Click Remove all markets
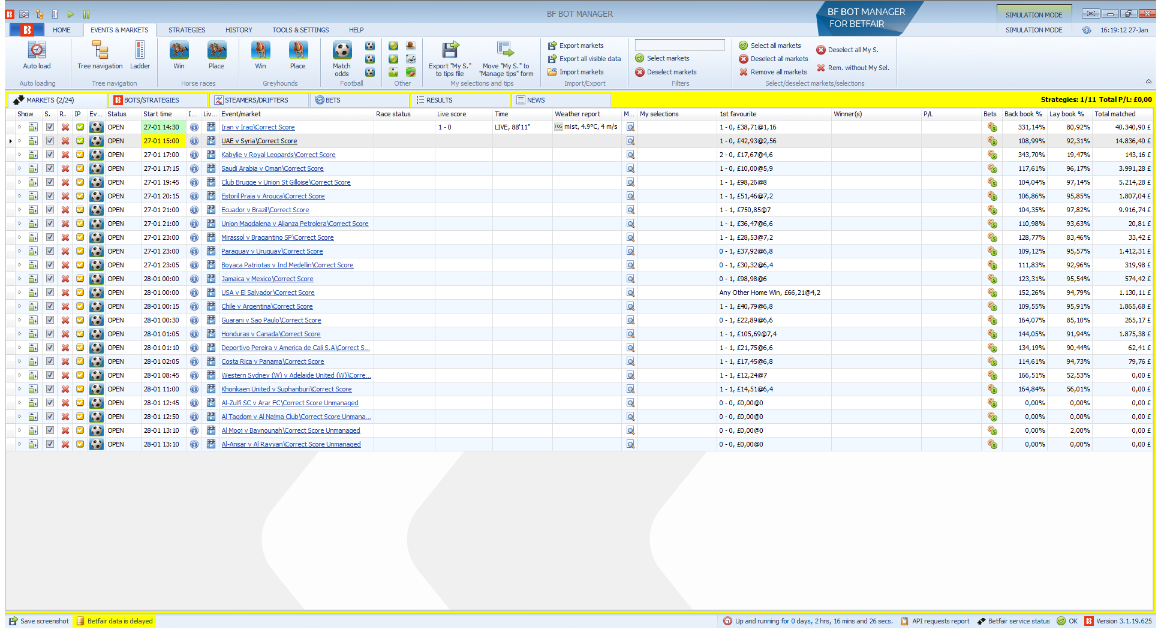The width and height of the screenshot is (1161, 633). (773, 72)
